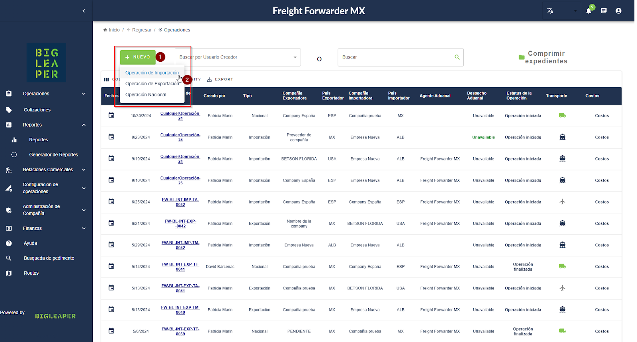Click David Bárcenas creator cell
This screenshot has width=637, height=342.
tap(220, 267)
